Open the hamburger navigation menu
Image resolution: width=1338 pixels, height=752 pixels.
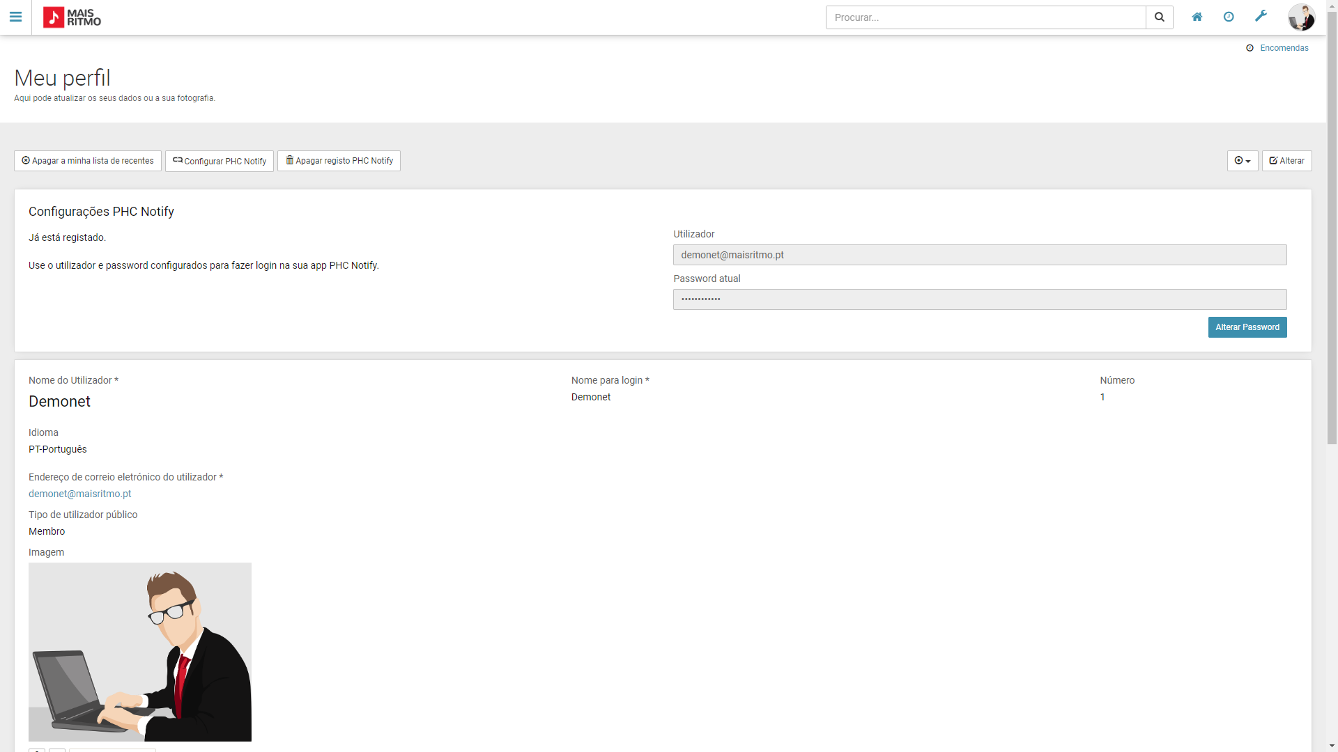[15, 17]
